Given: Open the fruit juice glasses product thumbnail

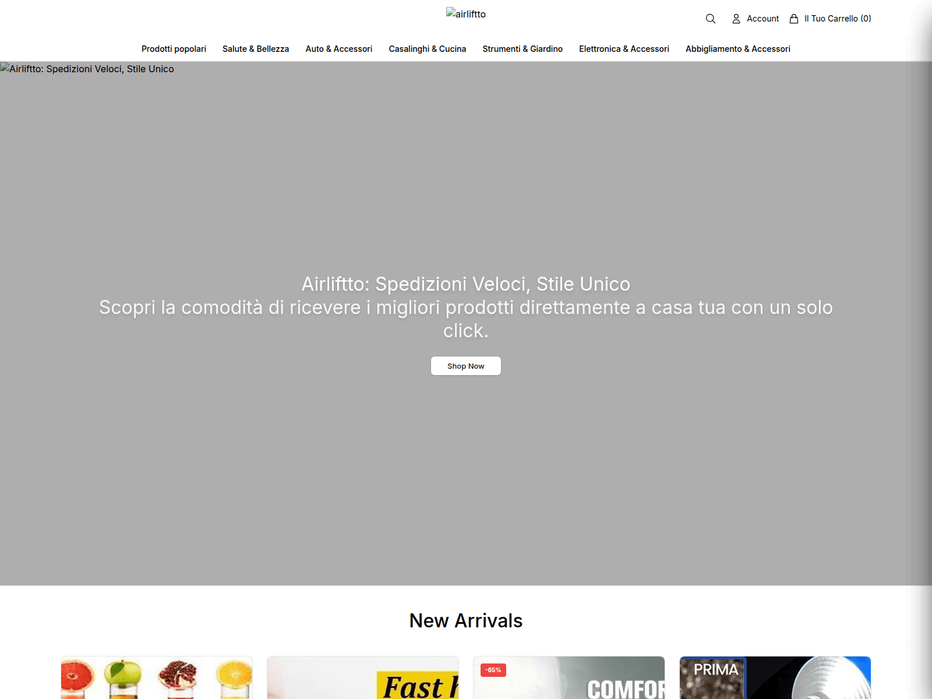Looking at the screenshot, I should click(157, 677).
